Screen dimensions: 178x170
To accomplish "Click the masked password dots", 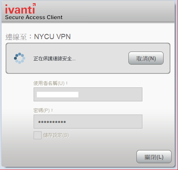I will [52, 122].
